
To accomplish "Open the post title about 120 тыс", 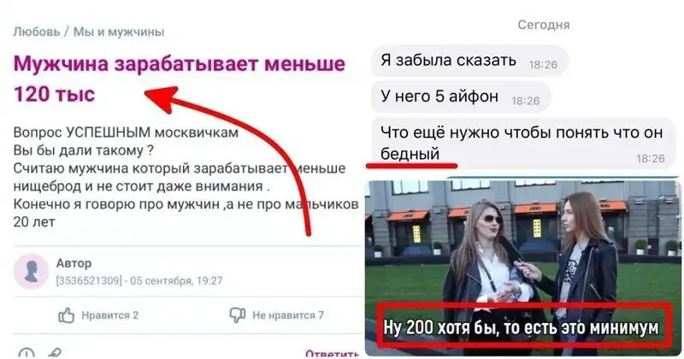I will coord(180,79).
